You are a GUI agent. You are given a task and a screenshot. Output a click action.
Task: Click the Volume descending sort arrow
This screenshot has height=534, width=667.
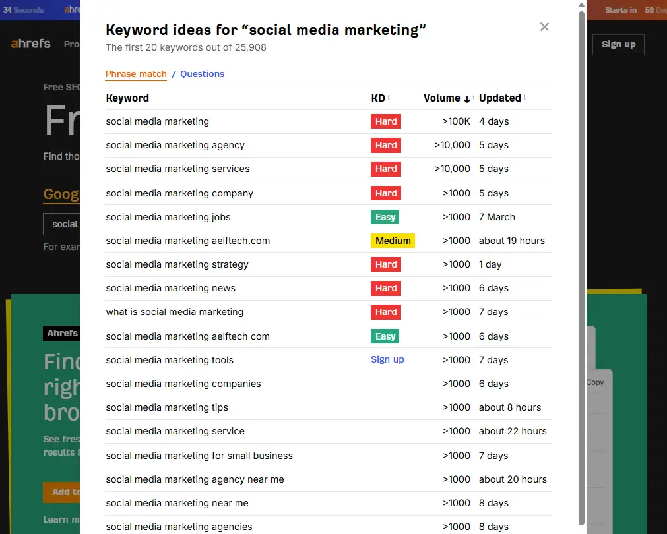(466, 98)
